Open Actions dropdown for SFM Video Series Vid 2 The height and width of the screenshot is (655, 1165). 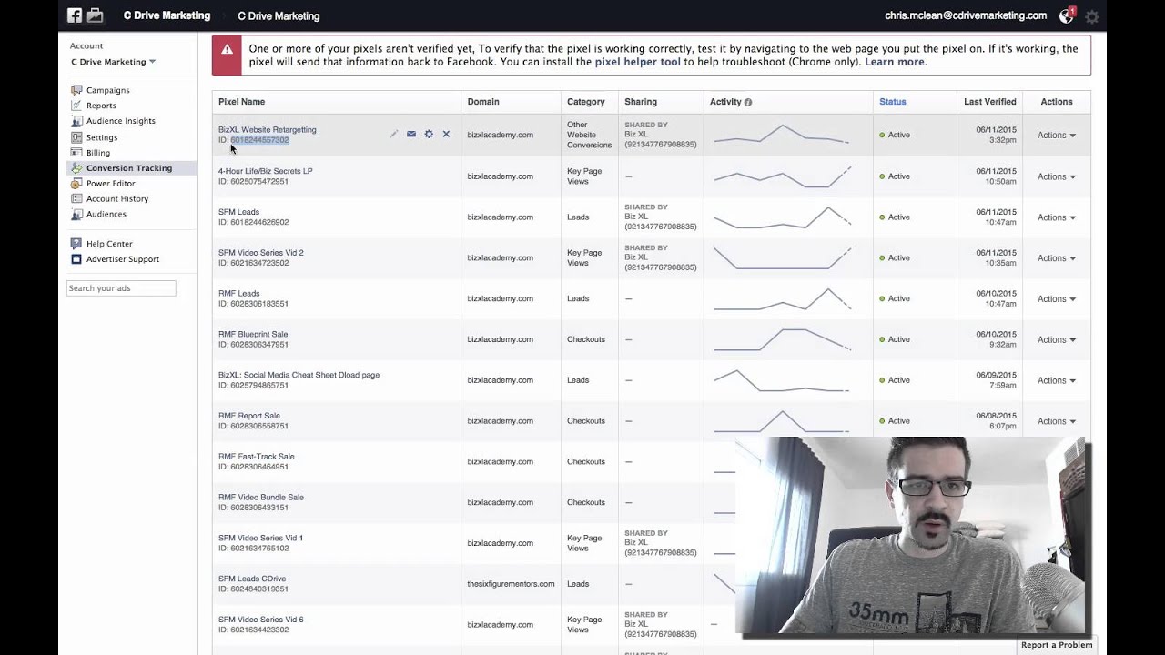coord(1057,257)
